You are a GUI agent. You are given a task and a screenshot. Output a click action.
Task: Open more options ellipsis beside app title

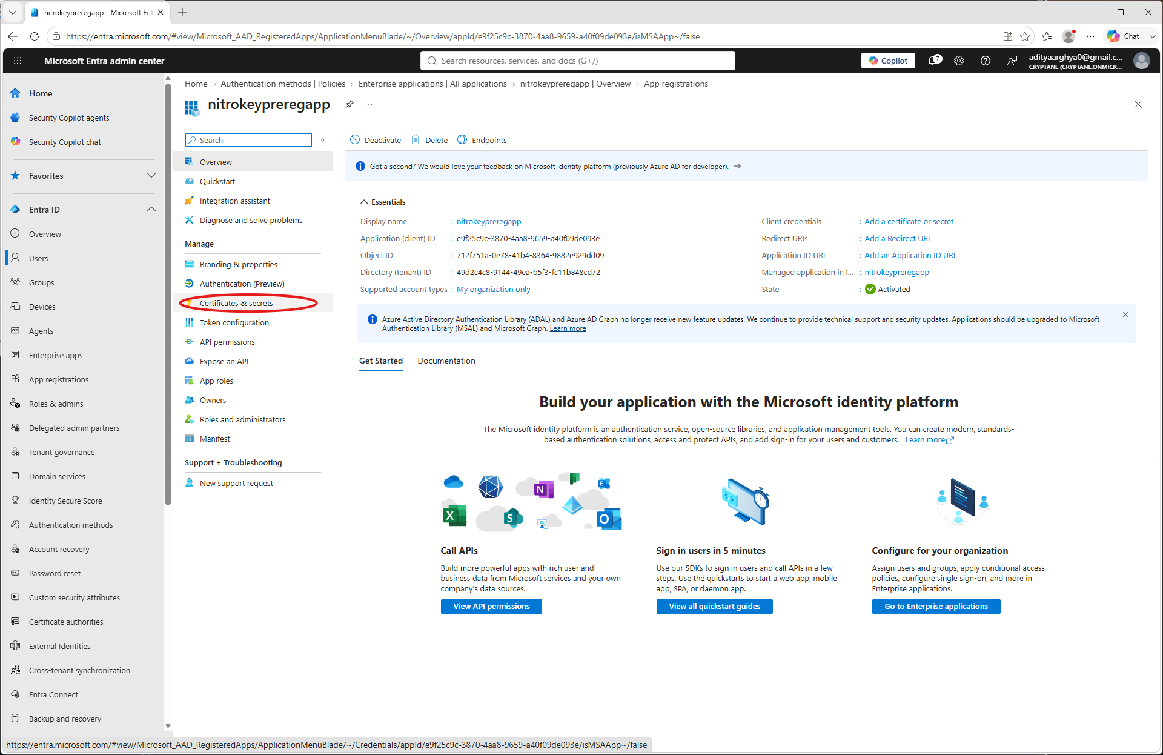click(x=369, y=104)
